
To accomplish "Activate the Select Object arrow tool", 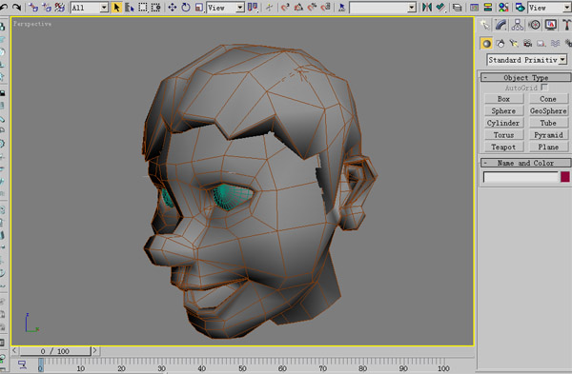I will tap(116, 7).
